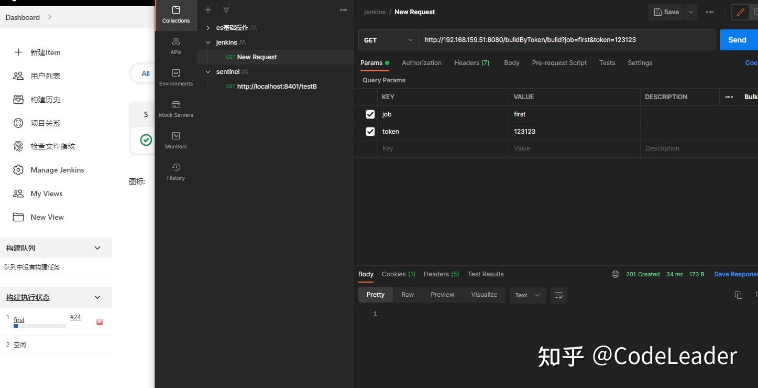Open the Monitors panel
The image size is (758, 388).
(175, 140)
